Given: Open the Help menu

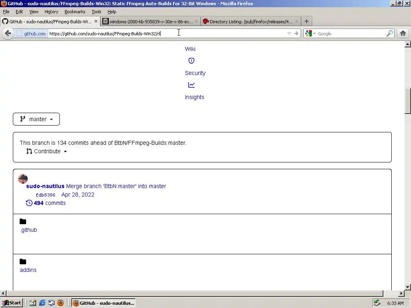Looking at the screenshot, I should pyautogui.click(x=112, y=12).
